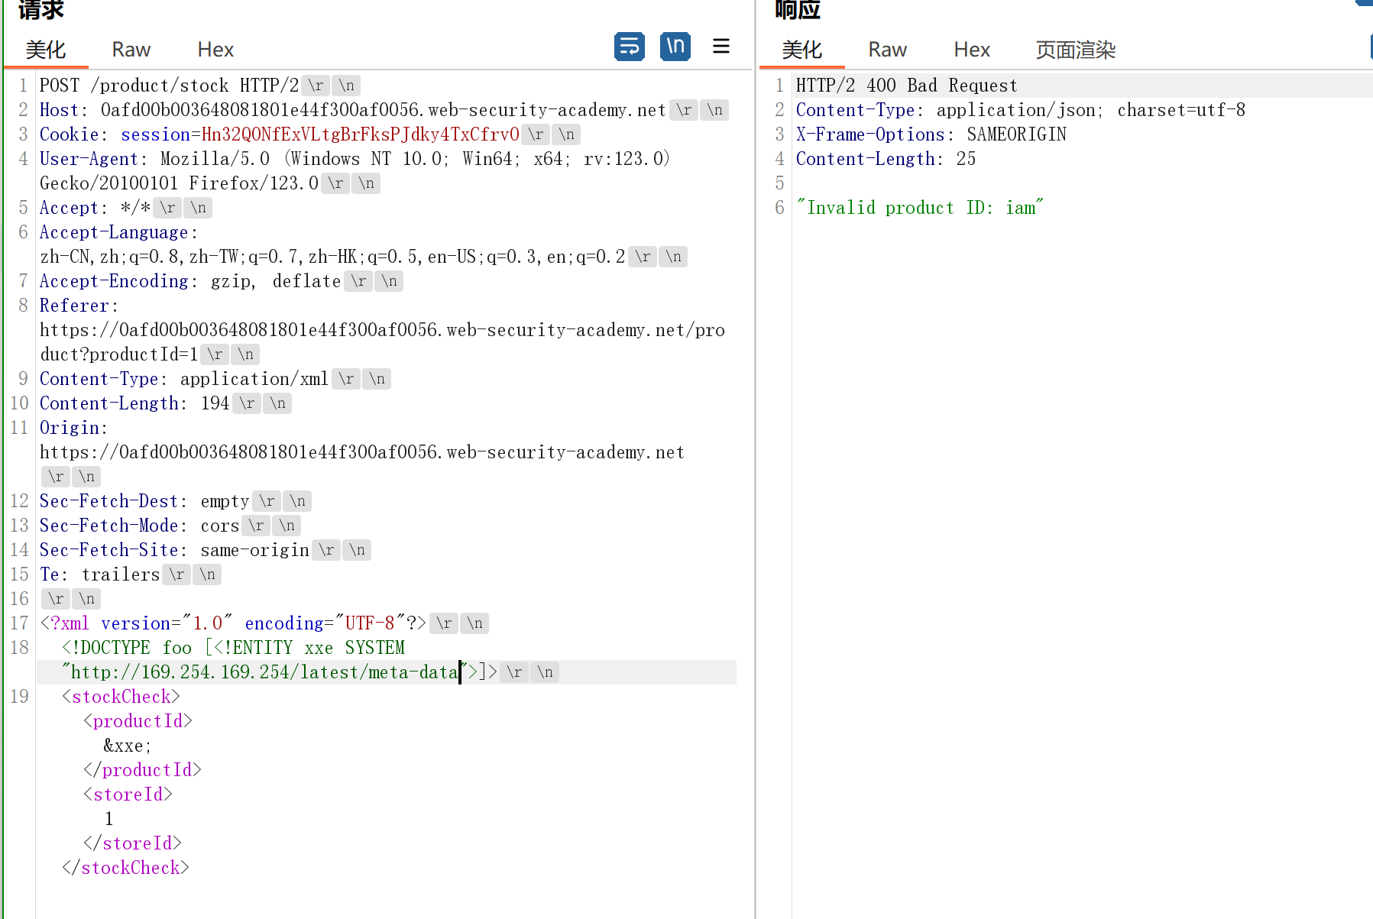Click Sec-Fetch-Dest empty header

tap(144, 501)
